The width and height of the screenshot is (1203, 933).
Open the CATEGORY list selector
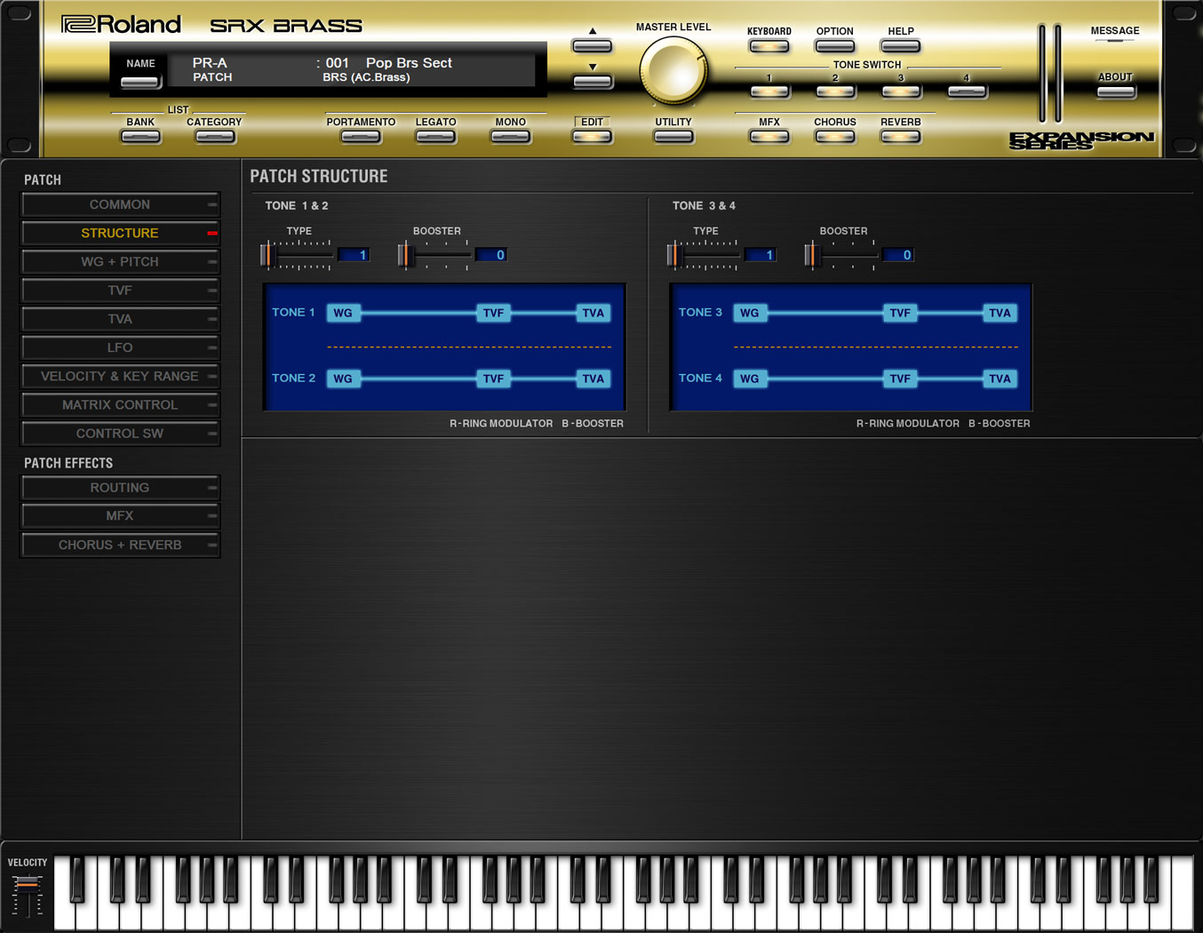[x=214, y=135]
